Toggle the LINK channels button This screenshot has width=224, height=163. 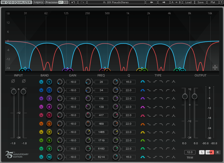(x=210, y=152)
